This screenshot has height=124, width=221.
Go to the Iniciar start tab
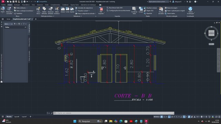8,19
